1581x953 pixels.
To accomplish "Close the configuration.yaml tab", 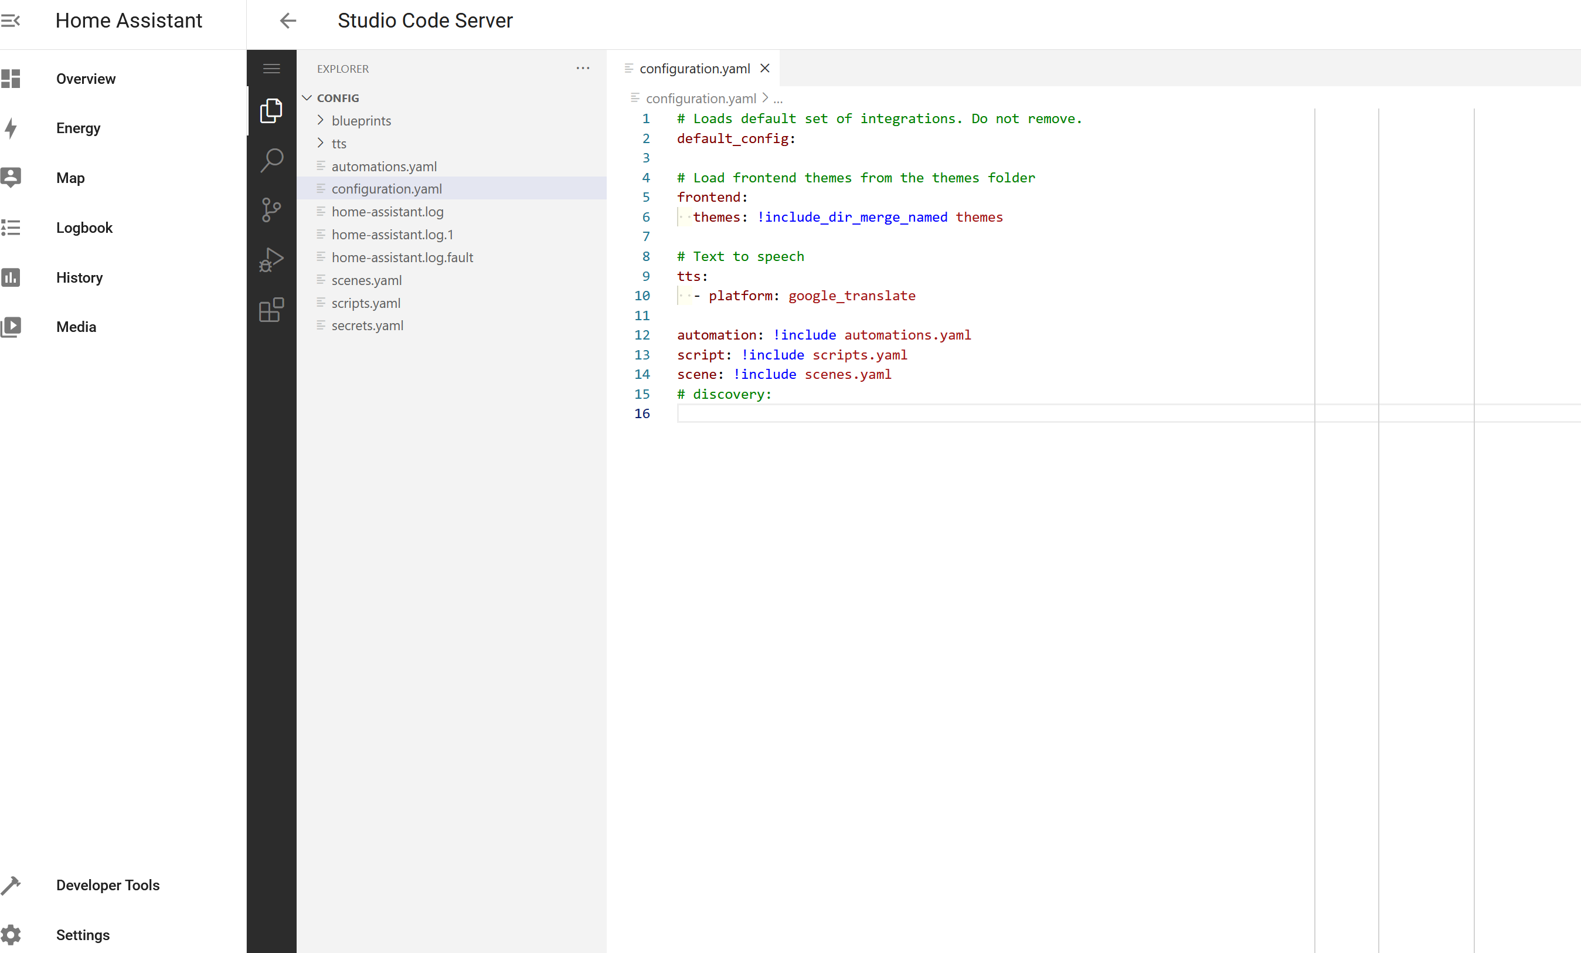I will [x=765, y=68].
